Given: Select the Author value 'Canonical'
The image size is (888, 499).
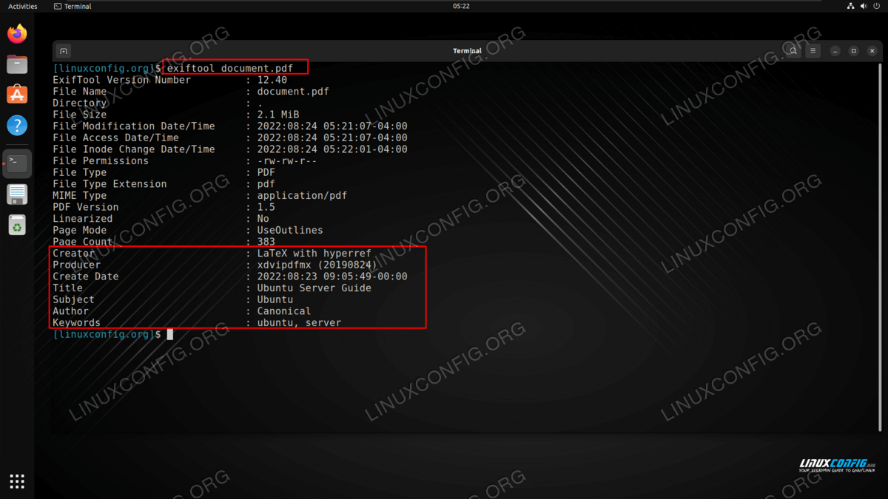Looking at the screenshot, I should pos(284,311).
